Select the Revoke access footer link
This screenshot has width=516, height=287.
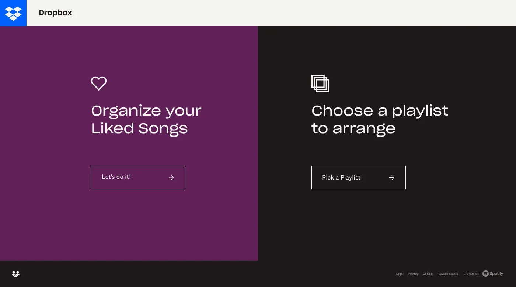tap(448, 274)
